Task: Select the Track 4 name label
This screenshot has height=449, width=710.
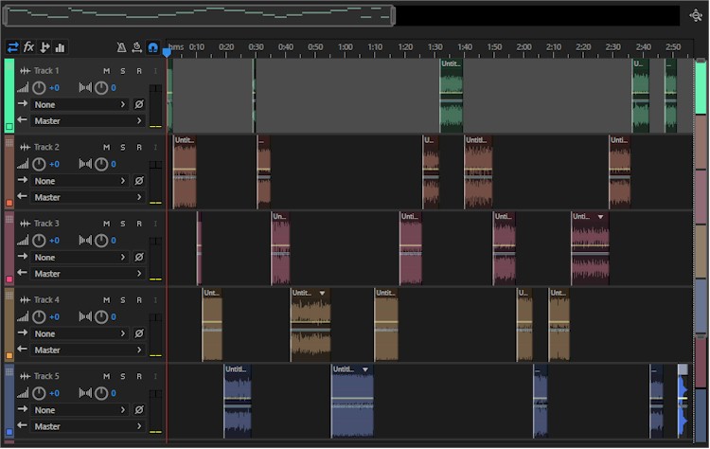Action: pos(46,300)
